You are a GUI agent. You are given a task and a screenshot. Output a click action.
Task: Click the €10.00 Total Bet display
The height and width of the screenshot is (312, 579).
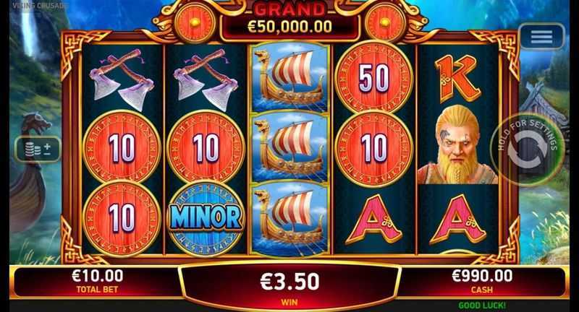click(x=98, y=281)
